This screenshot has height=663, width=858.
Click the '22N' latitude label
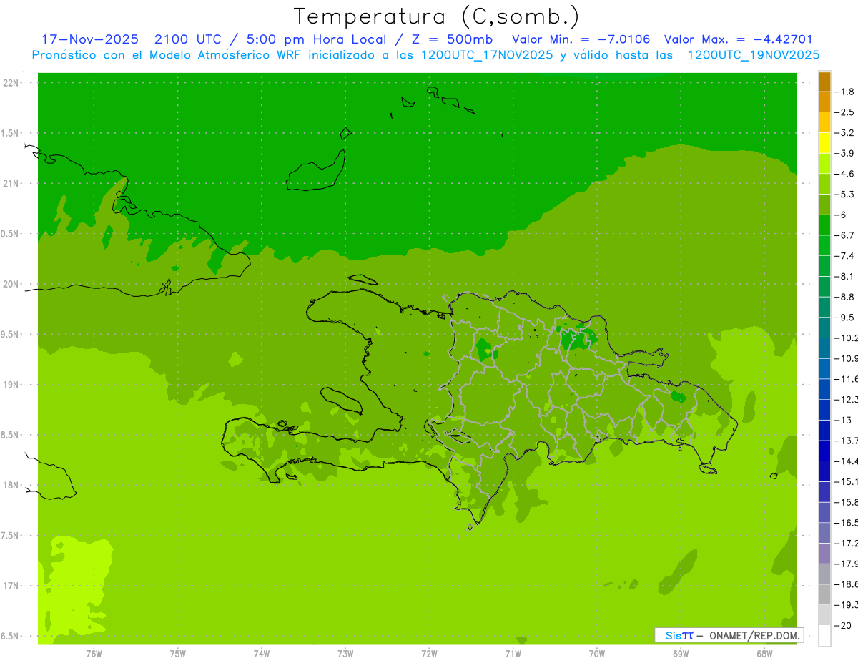point(12,83)
